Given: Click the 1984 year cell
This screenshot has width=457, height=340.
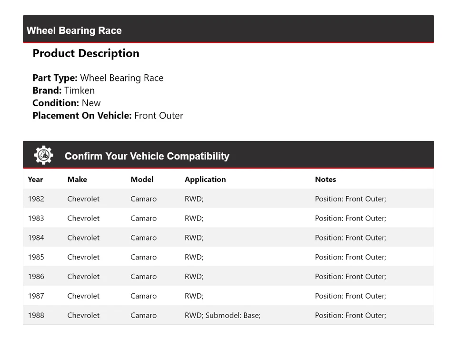Looking at the screenshot, I should click(x=36, y=238).
